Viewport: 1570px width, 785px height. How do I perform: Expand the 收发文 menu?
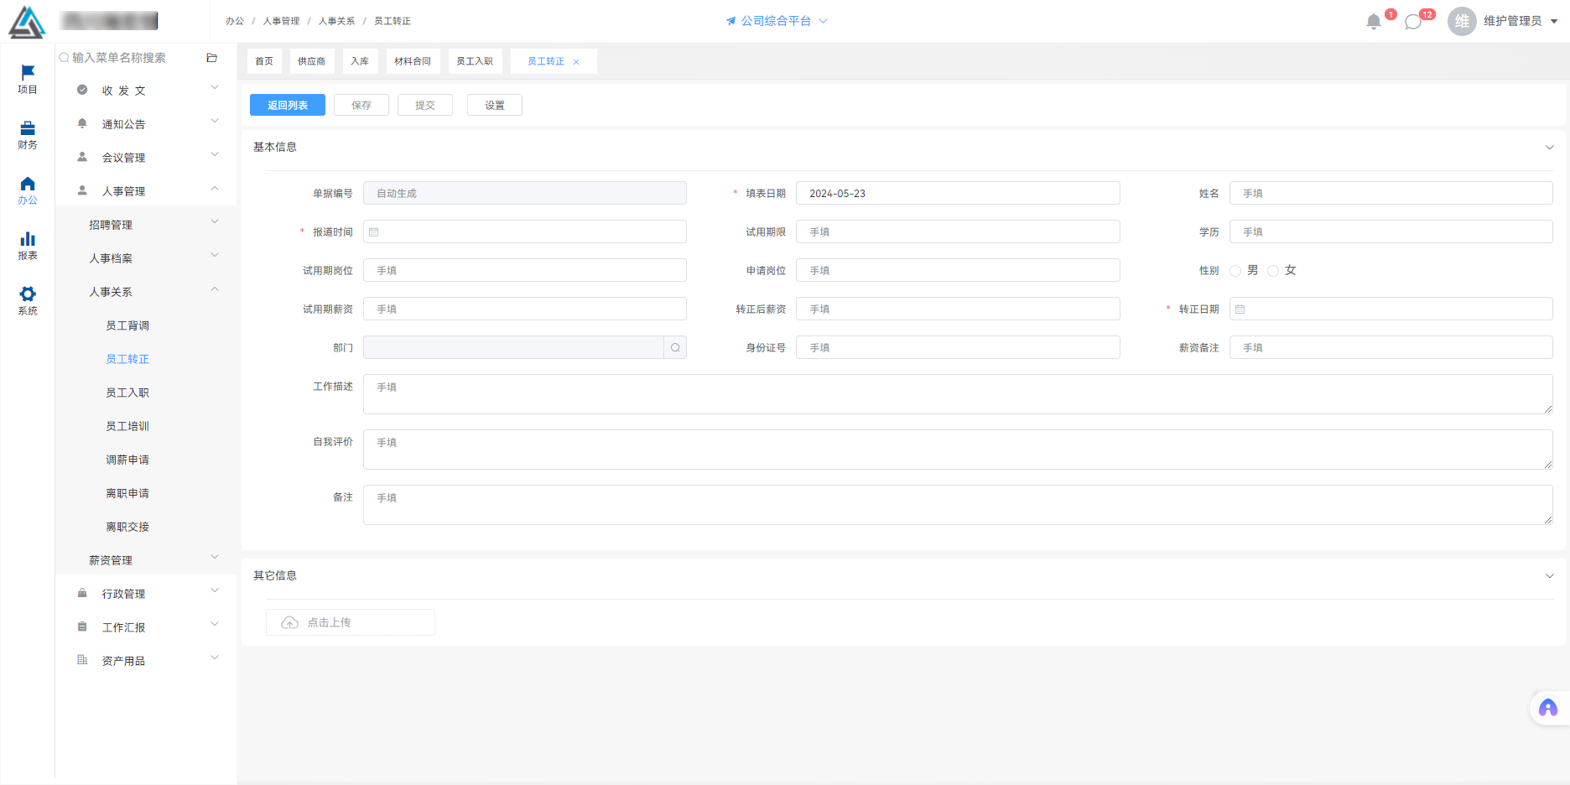pos(215,87)
